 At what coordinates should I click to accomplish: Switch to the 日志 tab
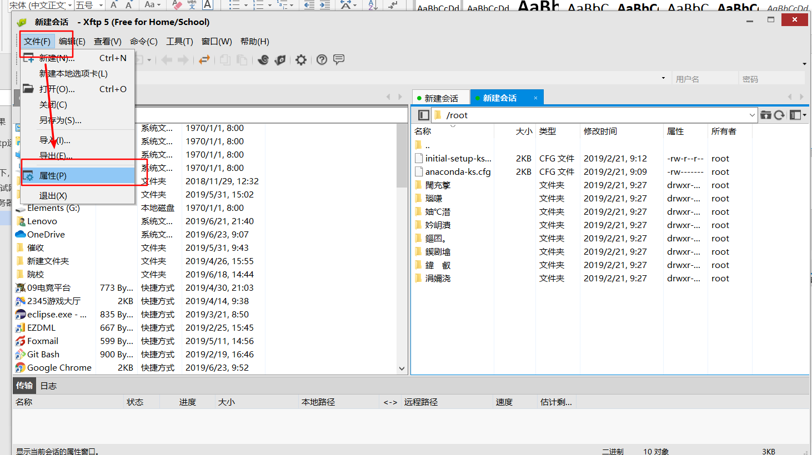pos(48,385)
